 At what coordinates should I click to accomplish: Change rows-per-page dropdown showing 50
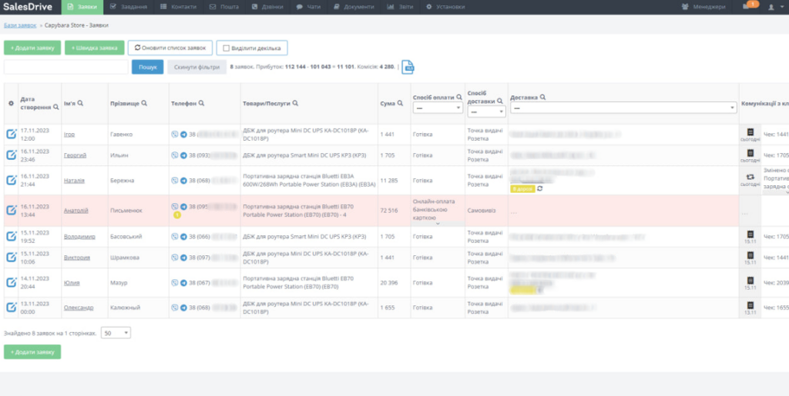click(116, 333)
